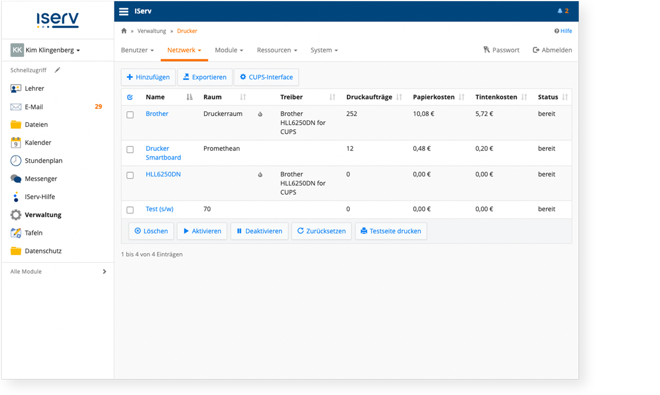Screen dimensions: 660x395
Task: Click the KK user avatar
Action: click(x=17, y=50)
